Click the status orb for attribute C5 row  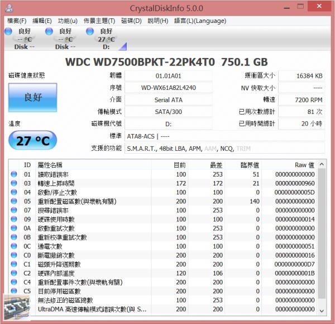(x=14, y=290)
